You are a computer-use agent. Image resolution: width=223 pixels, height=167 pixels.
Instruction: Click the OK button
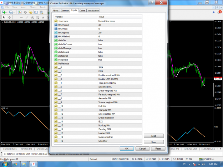click(127, 148)
